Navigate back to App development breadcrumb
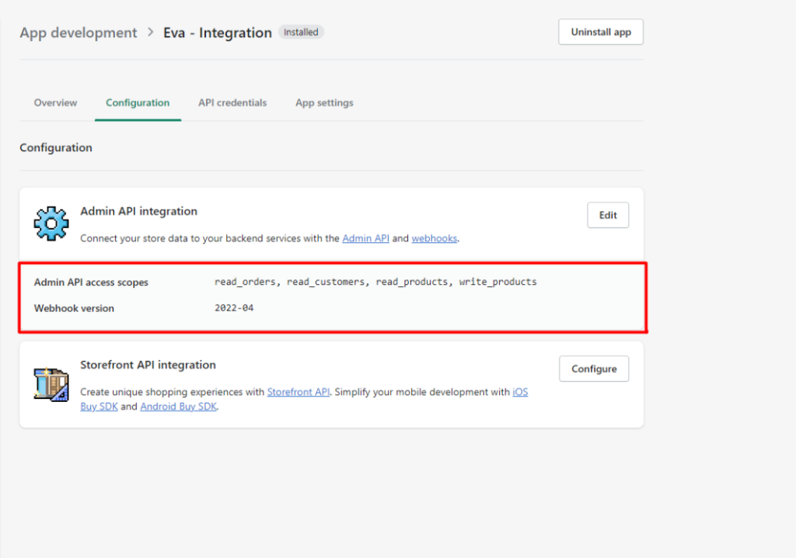 click(x=79, y=33)
